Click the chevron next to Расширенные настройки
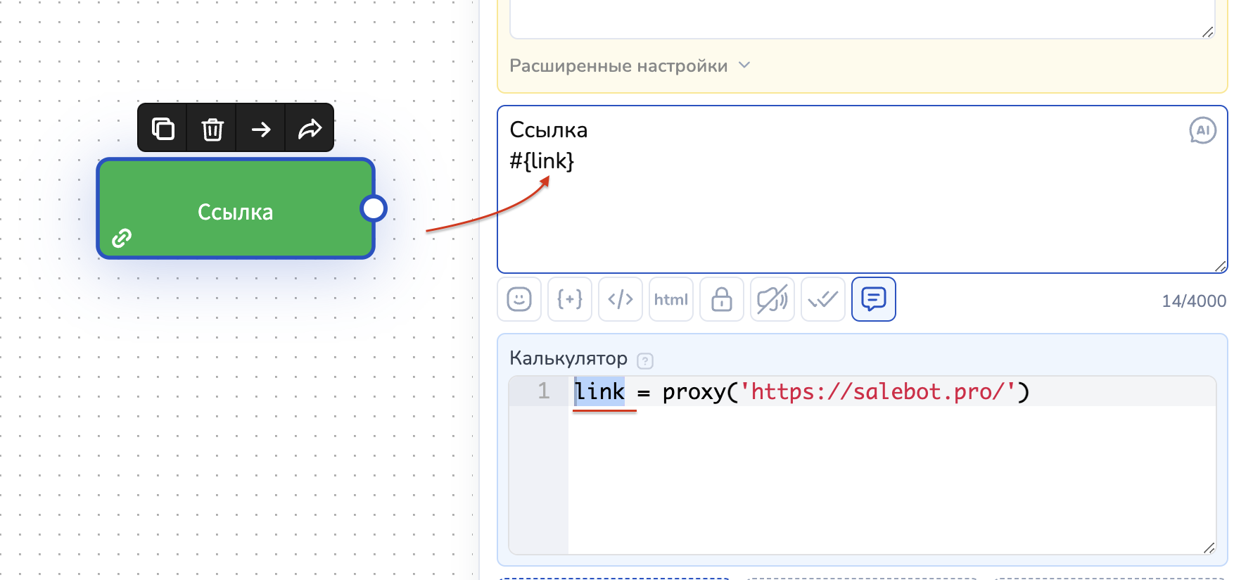The height and width of the screenshot is (580, 1234). coord(744,65)
